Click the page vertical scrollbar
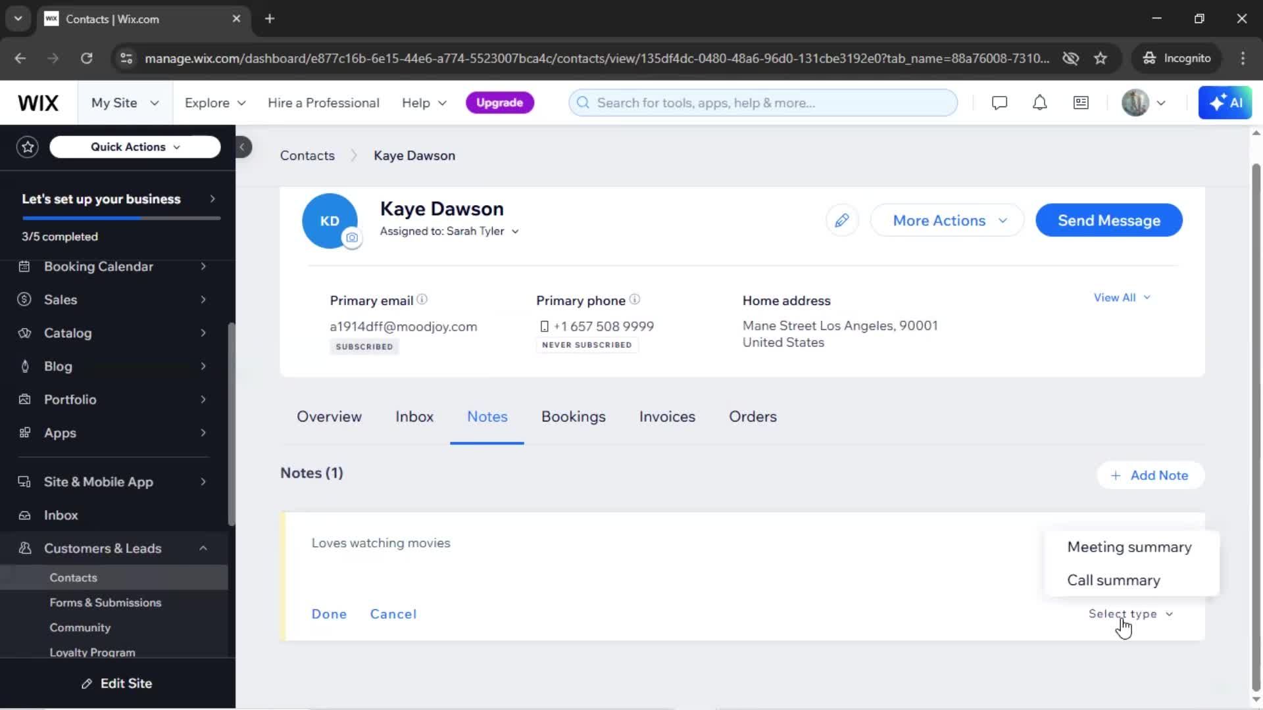This screenshot has height=710, width=1263. (x=1256, y=427)
